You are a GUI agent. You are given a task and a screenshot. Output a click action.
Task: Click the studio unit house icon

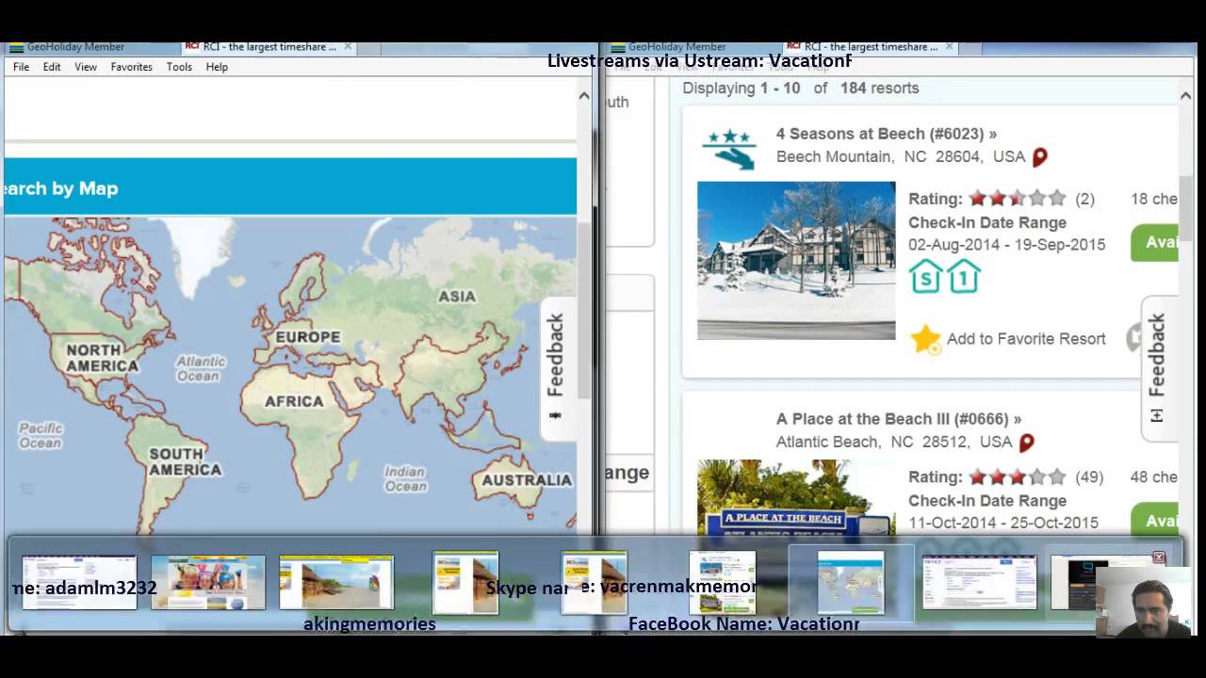tap(926, 276)
